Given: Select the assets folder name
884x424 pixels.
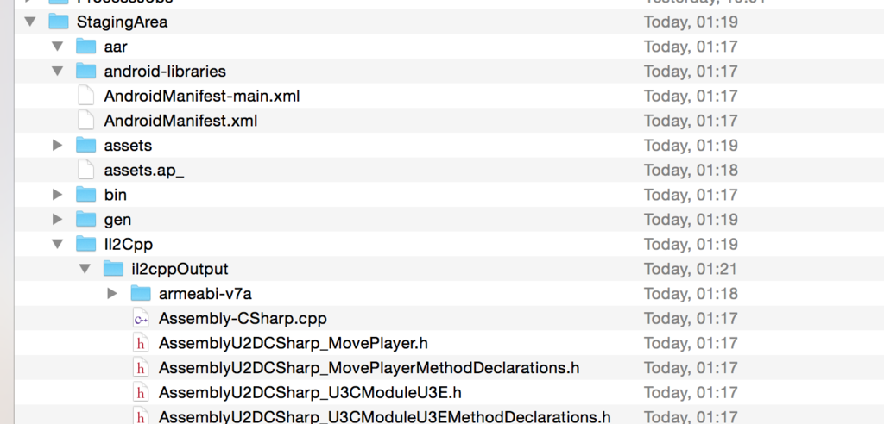Looking at the screenshot, I should [x=128, y=146].
